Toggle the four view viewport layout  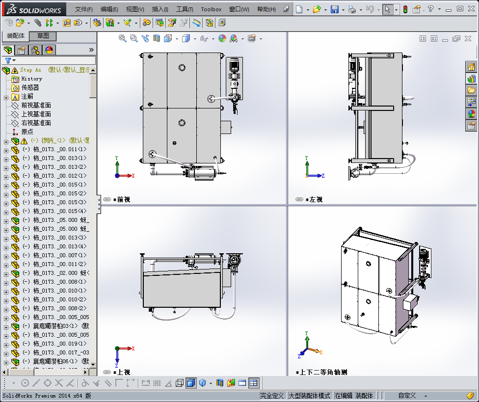pyautogui.click(x=254, y=383)
